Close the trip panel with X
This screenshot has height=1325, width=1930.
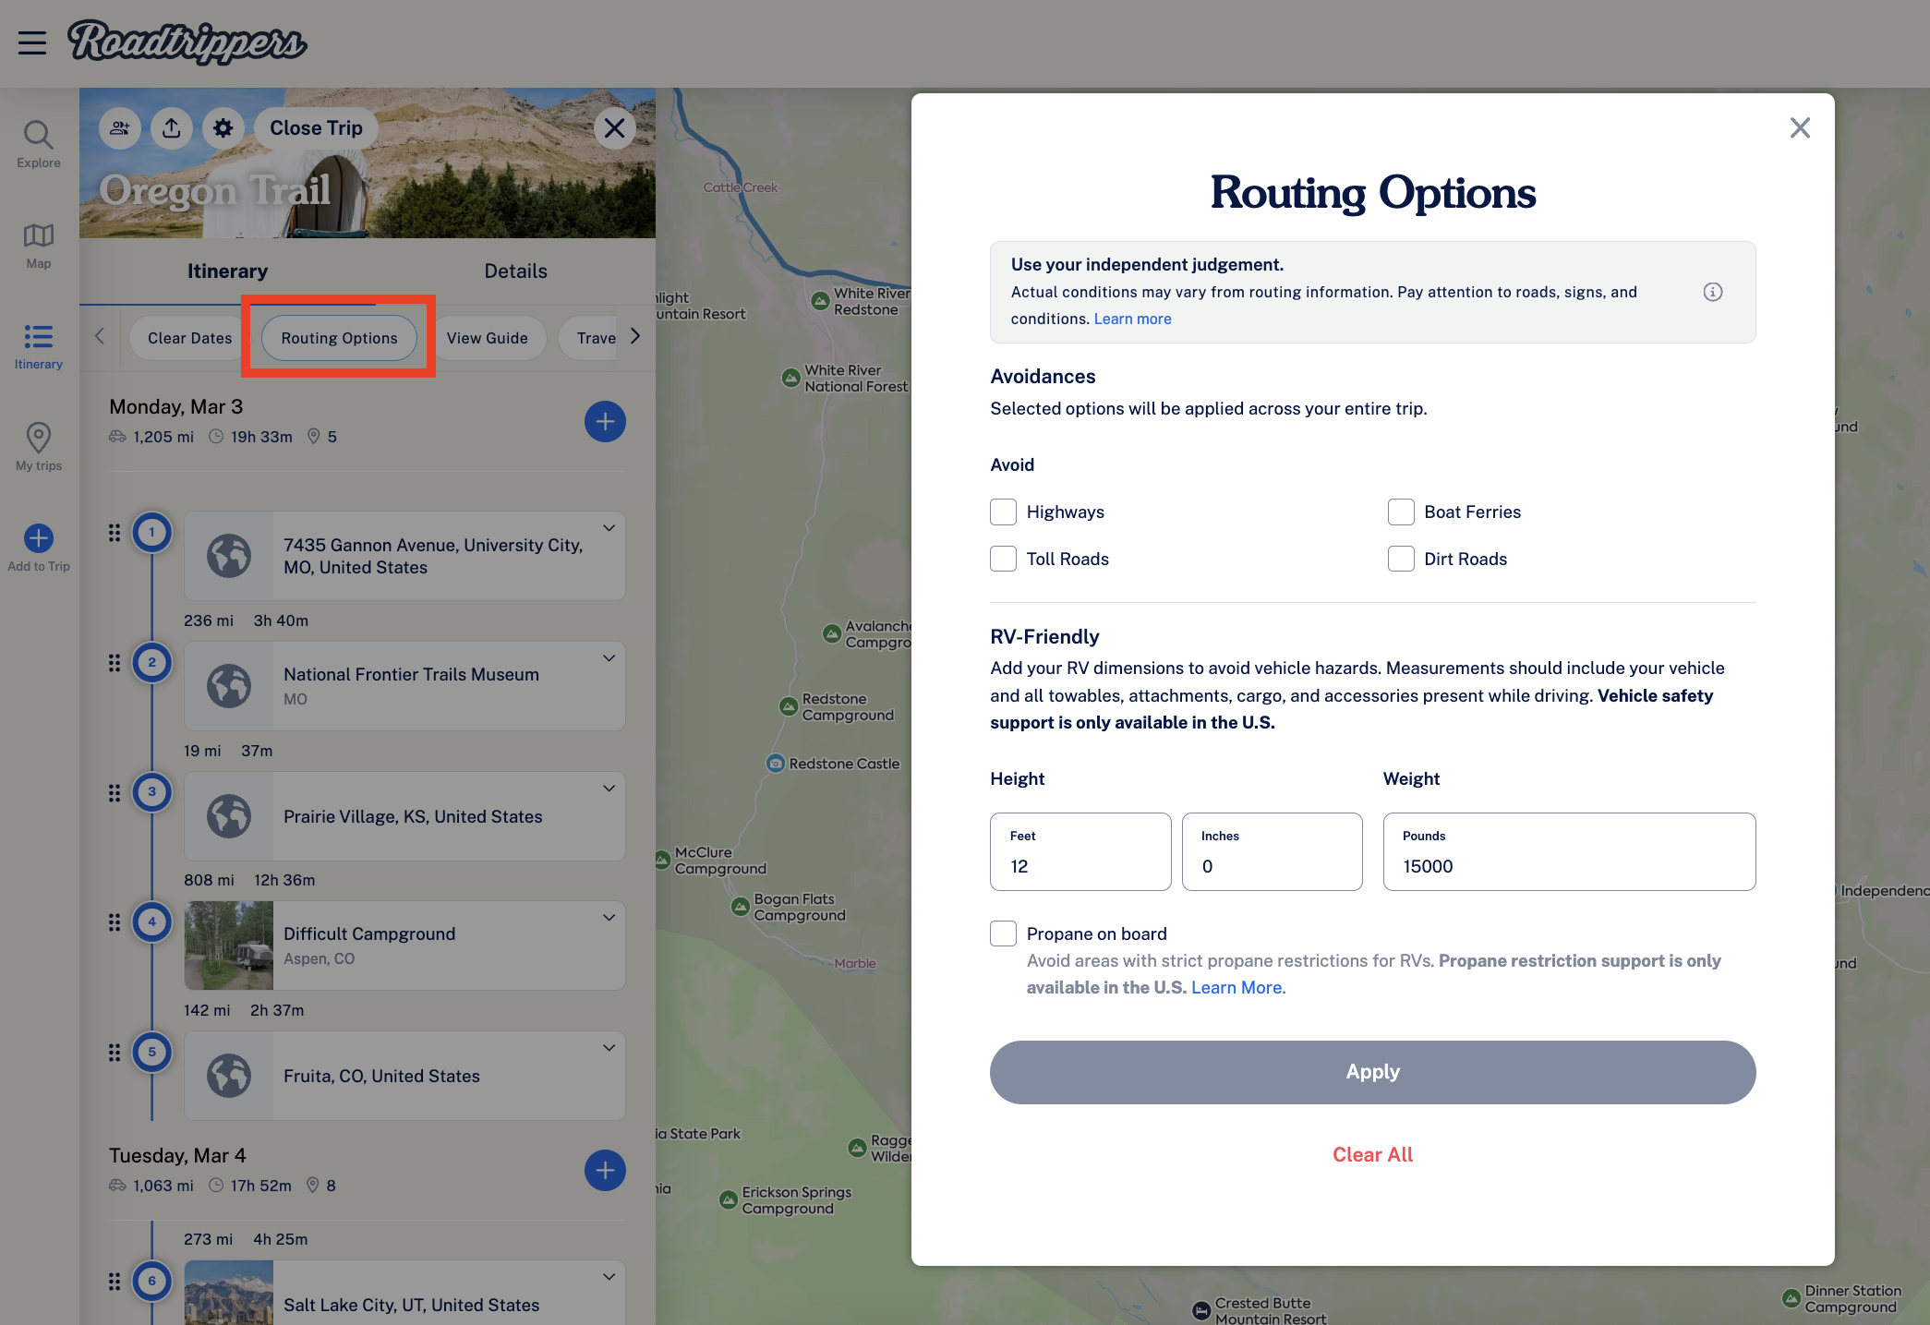point(614,128)
